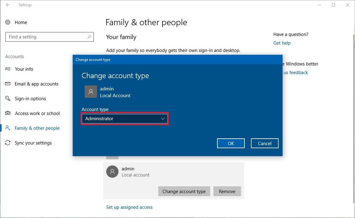The image size is (355, 218).
Task: Click the Sign-in options key icon
Action: (x=8, y=98)
